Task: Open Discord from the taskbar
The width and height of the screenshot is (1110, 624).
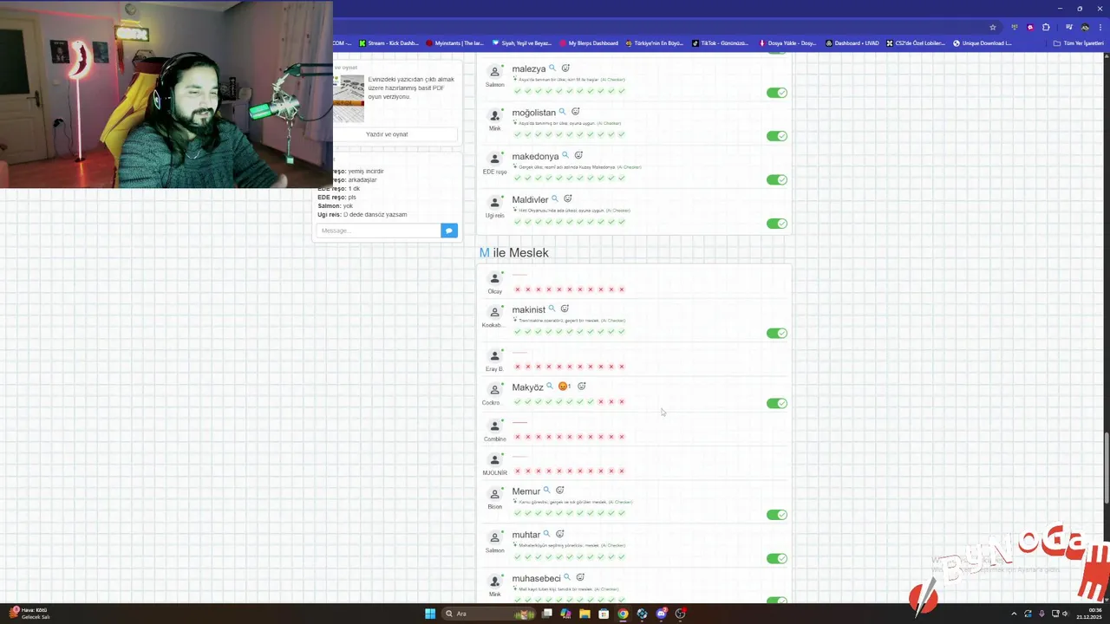Action: click(x=661, y=614)
